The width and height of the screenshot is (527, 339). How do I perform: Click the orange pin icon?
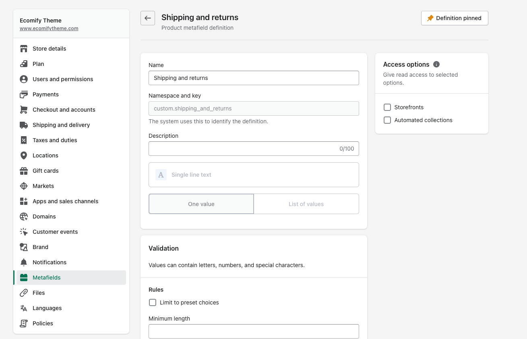[x=430, y=18]
